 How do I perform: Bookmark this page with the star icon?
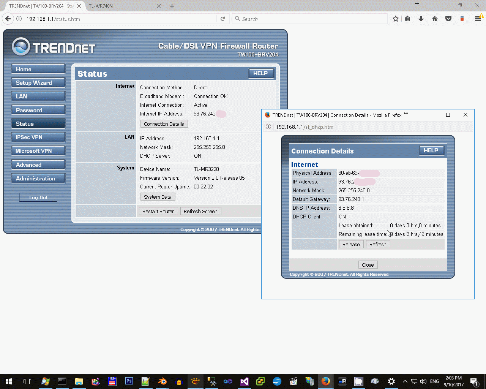(396, 19)
